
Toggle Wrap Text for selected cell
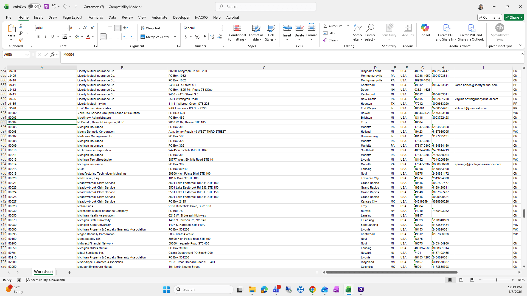(x=151, y=28)
